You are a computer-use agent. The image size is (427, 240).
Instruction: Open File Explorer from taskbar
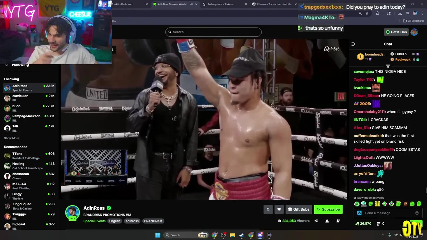[x=233, y=235]
